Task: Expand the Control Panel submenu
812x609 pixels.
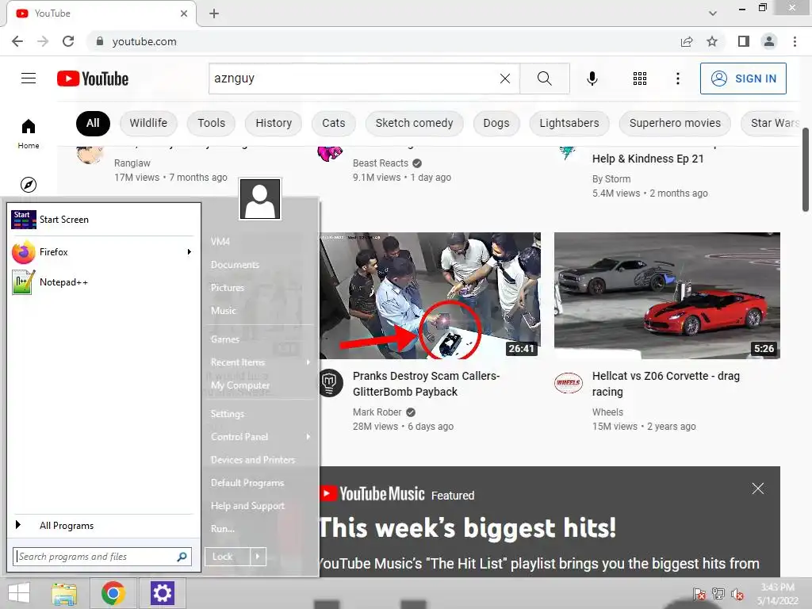Action: click(308, 437)
